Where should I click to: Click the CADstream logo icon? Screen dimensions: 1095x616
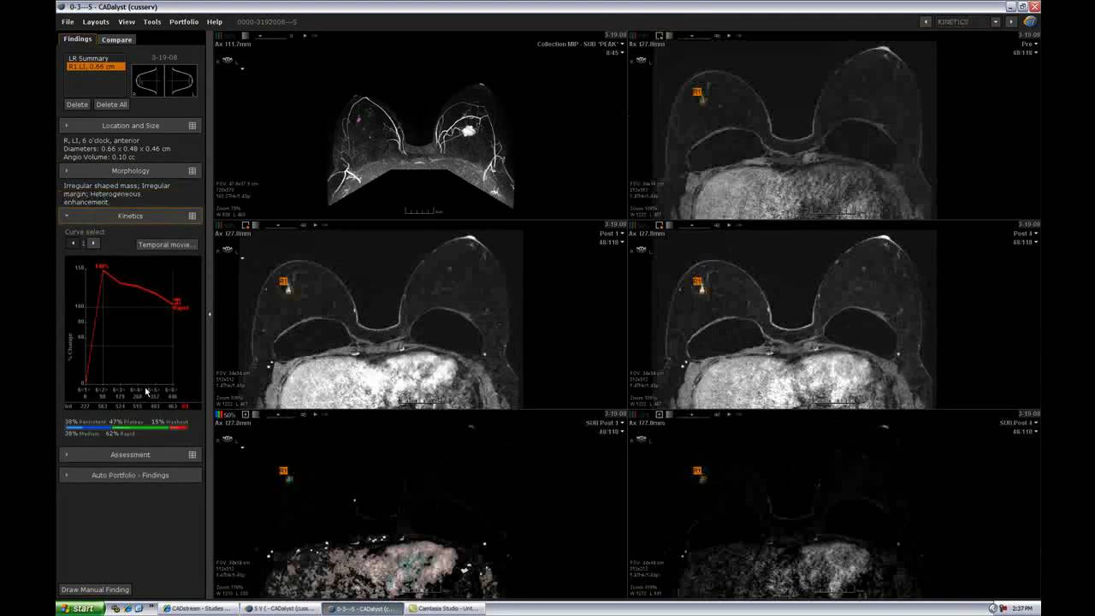1030,21
